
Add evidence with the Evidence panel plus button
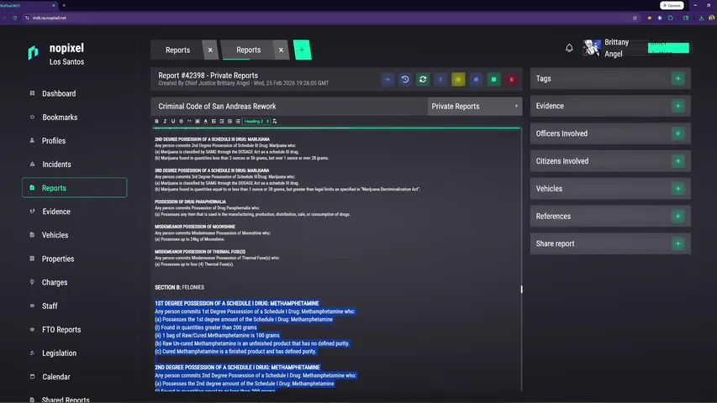tap(678, 106)
